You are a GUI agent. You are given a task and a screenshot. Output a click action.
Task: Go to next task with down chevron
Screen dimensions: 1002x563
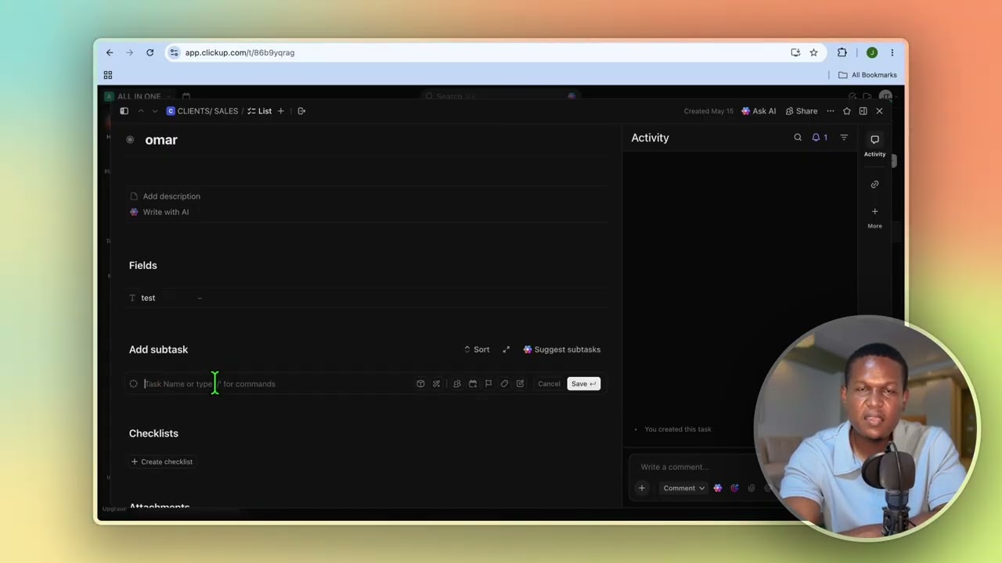[x=154, y=111]
